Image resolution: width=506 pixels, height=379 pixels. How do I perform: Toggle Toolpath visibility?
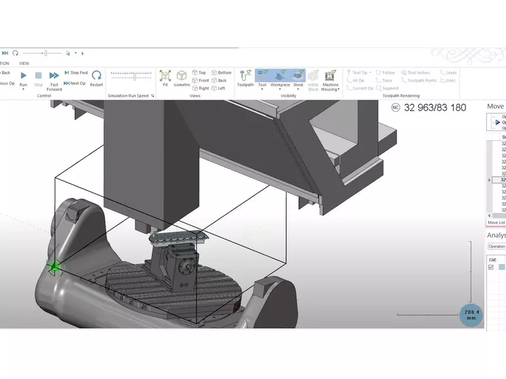coord(245,77)
